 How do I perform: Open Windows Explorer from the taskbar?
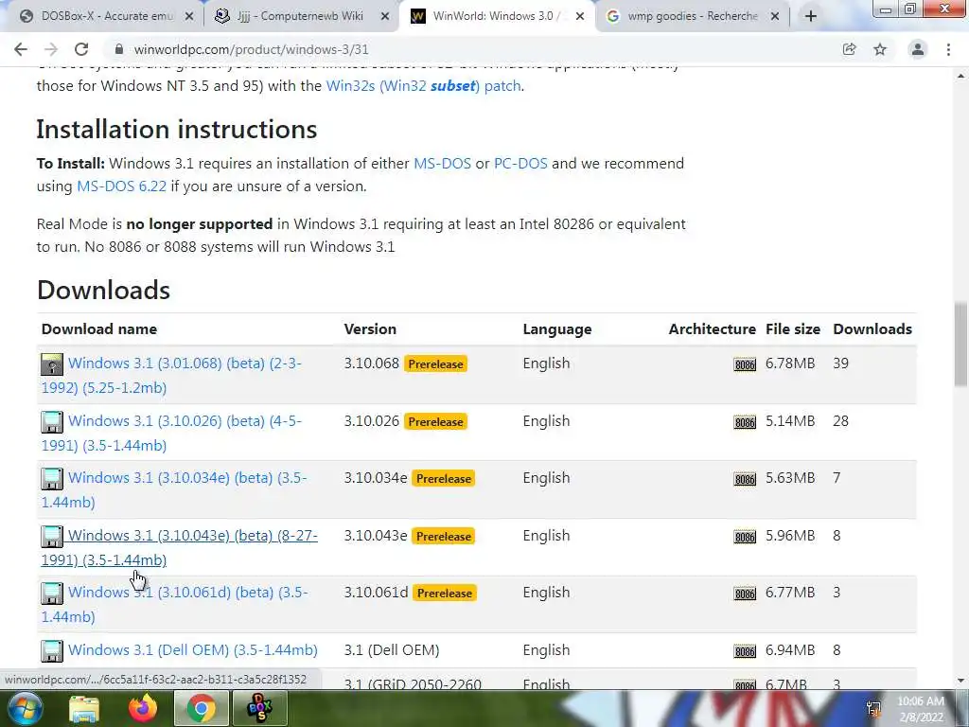click(x=84, y=708)
